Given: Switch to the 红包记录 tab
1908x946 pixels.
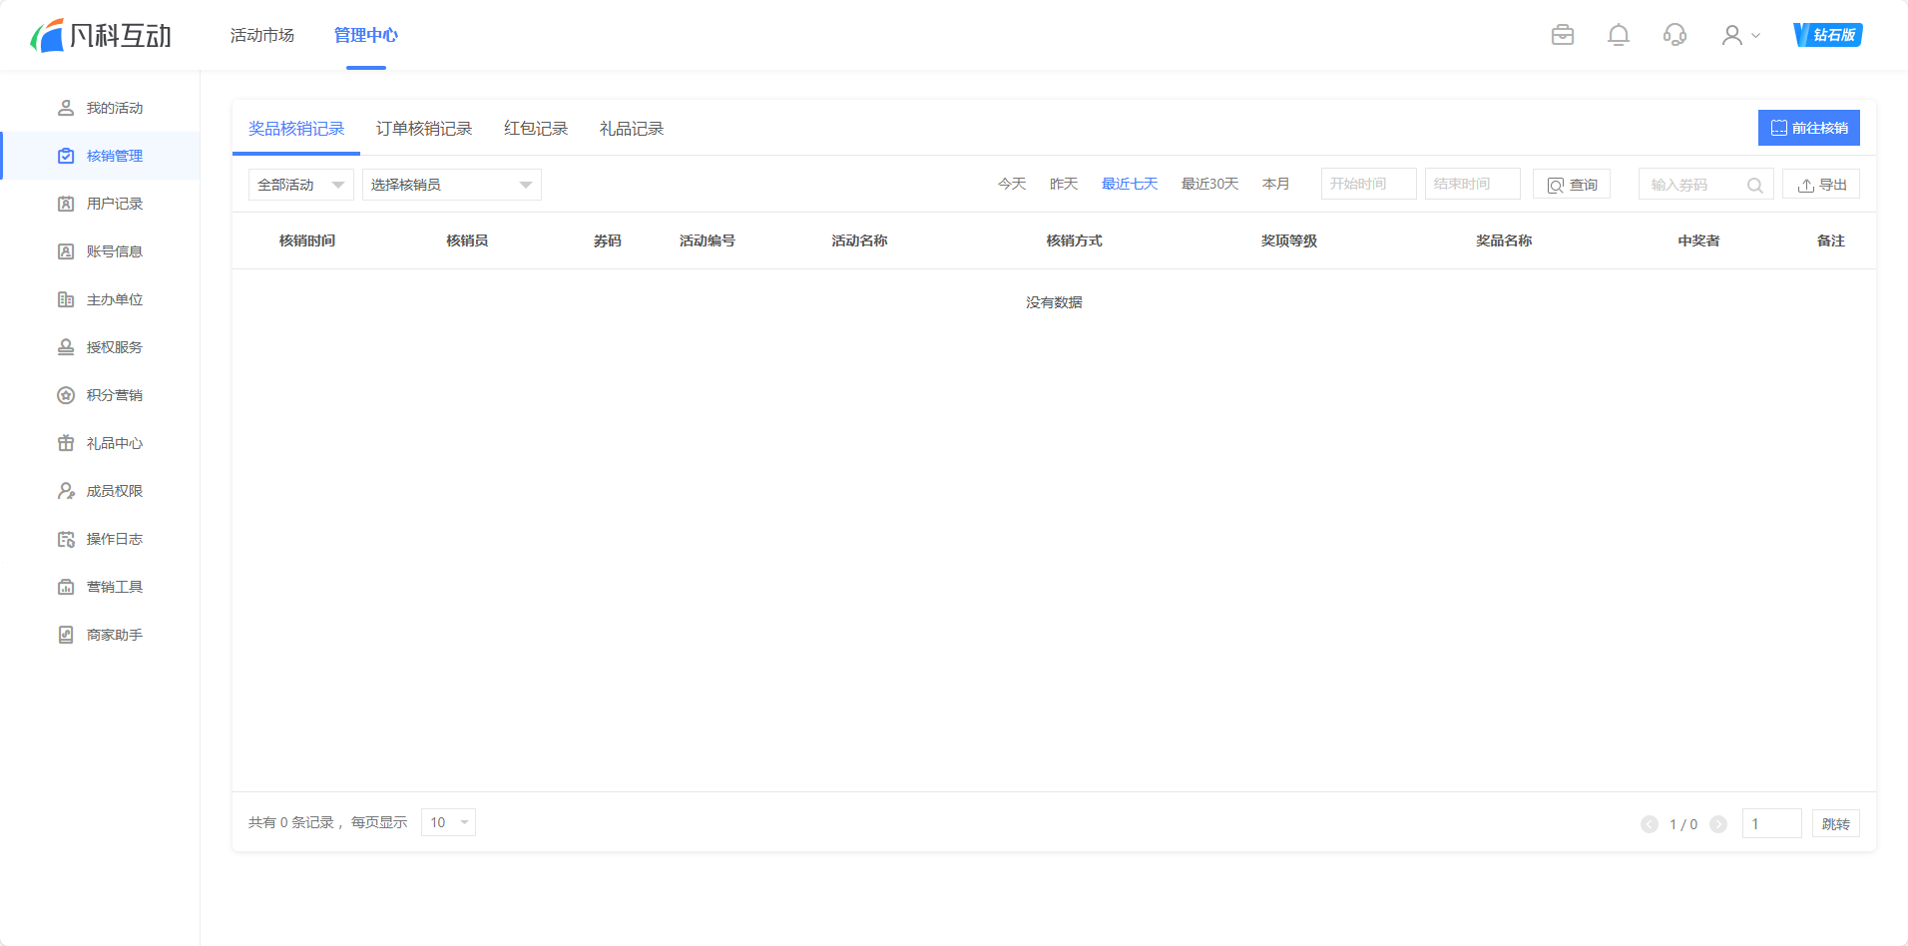Looking at the screenshot, I should tap(535, 128).
